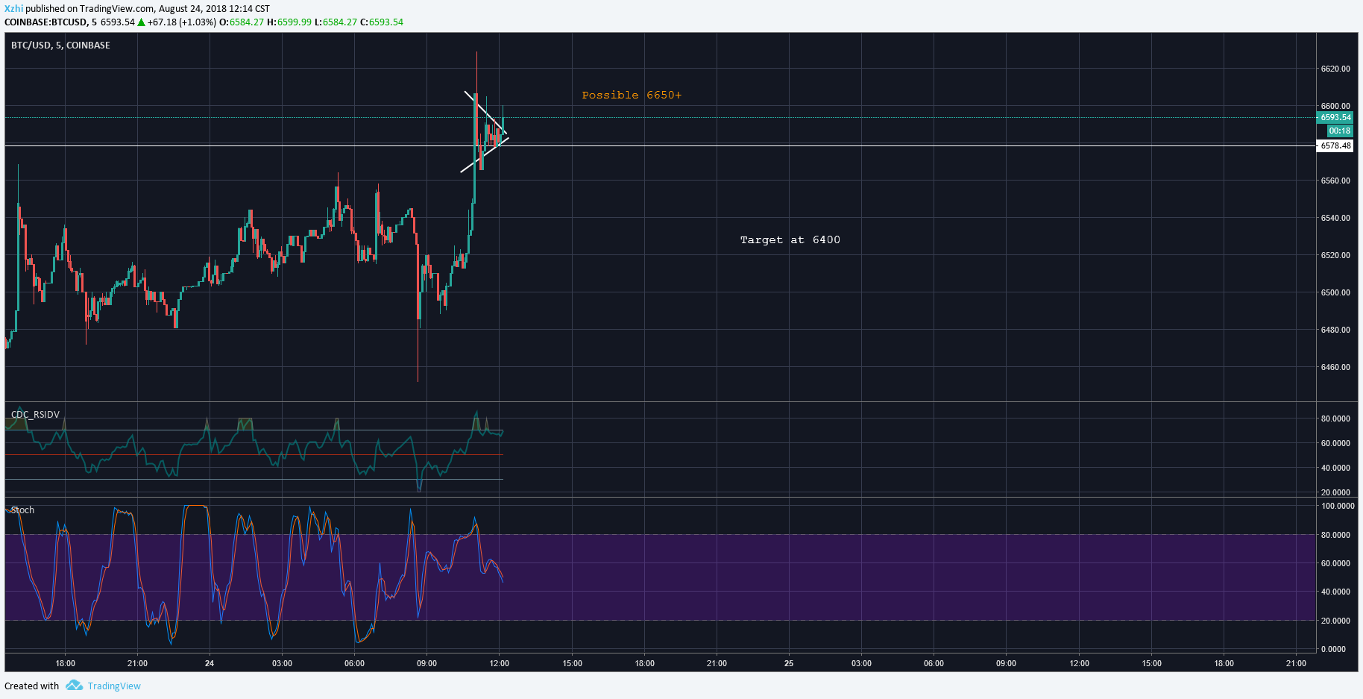The height and width of the screenshot is (699, 1363).
Task: Click the Stoch indicator label
Action: click(x=22, y=510)
